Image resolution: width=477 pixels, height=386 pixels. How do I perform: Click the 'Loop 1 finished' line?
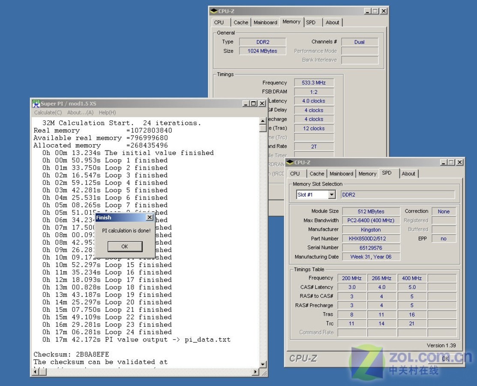105,160
